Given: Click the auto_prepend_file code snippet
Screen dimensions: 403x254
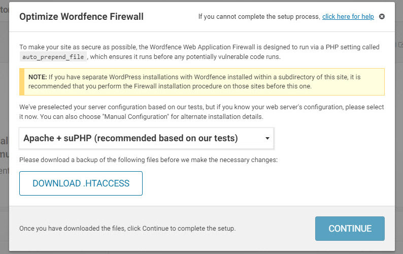Looking at the screenshot, I should (x=53, y=57).
